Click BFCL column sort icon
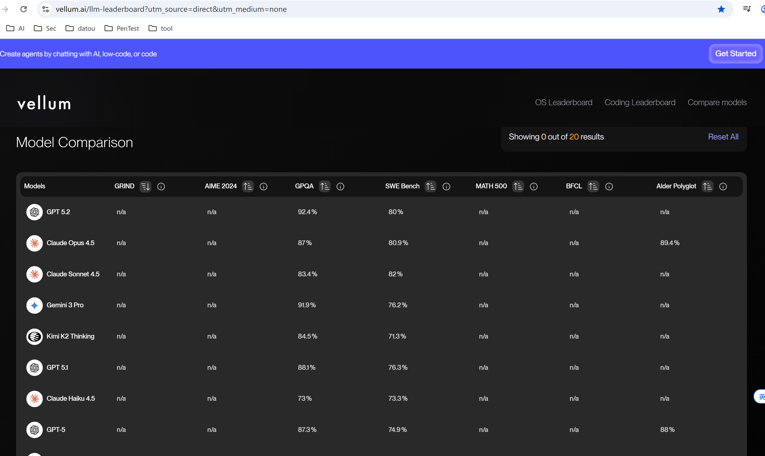The image size is (765, 456). tap(593, 186)
